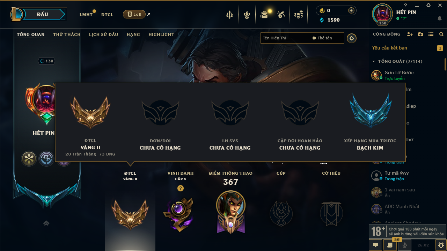447x251 pixels.
Task: Click the Tên Hiển Thị search field
Action: pyautogui.click(x=286, y=38)
